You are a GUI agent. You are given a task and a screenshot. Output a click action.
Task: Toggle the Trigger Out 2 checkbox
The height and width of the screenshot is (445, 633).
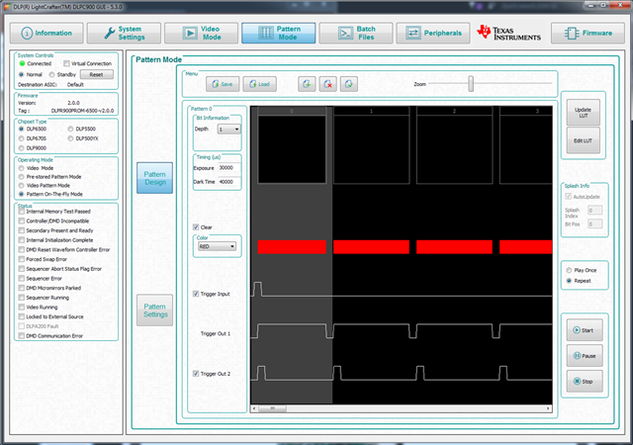[x=196, y=374]
